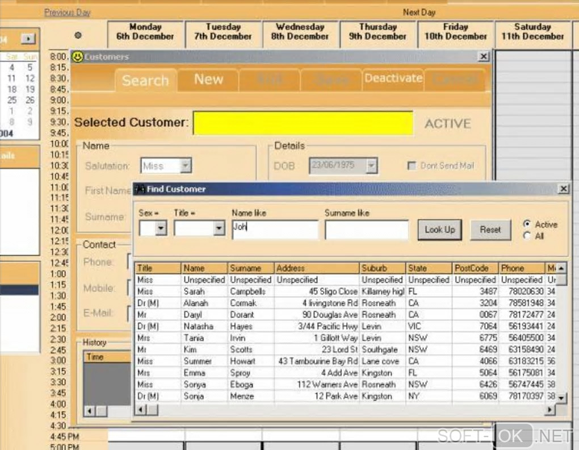Close the Find Customer dialog
This screenshot has height=450, width=579.
pos(563,189)
